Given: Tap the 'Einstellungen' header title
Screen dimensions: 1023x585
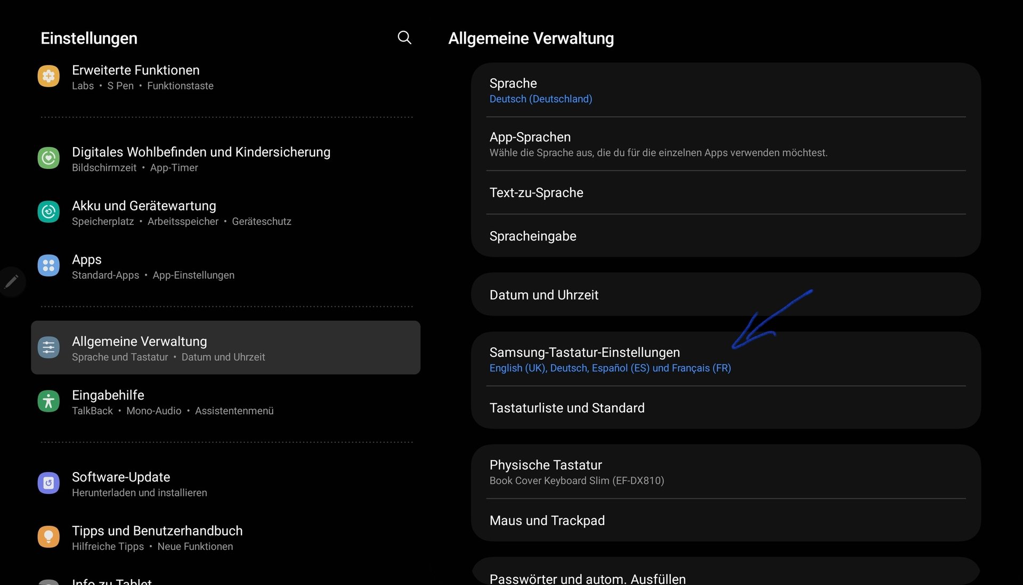Looking at the screenshot, I should click(x=89, y=38).
